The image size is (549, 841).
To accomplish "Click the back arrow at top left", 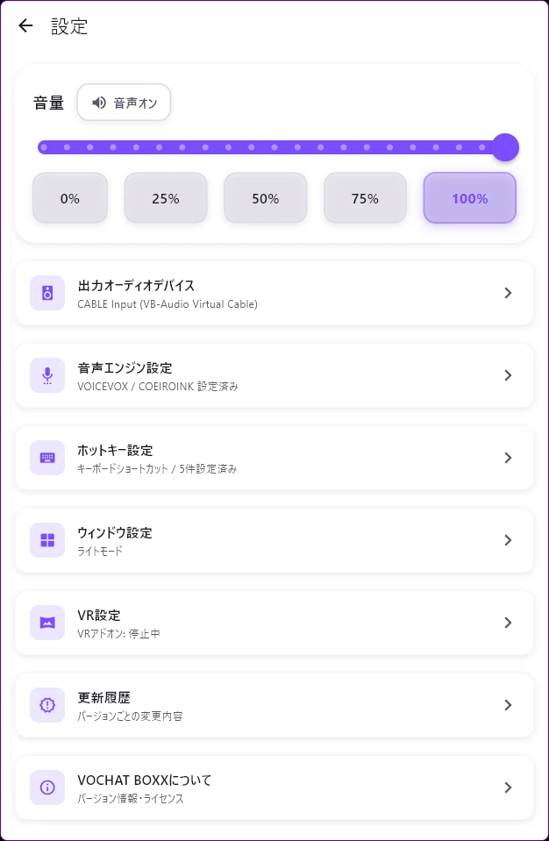I will coord(25,25).
